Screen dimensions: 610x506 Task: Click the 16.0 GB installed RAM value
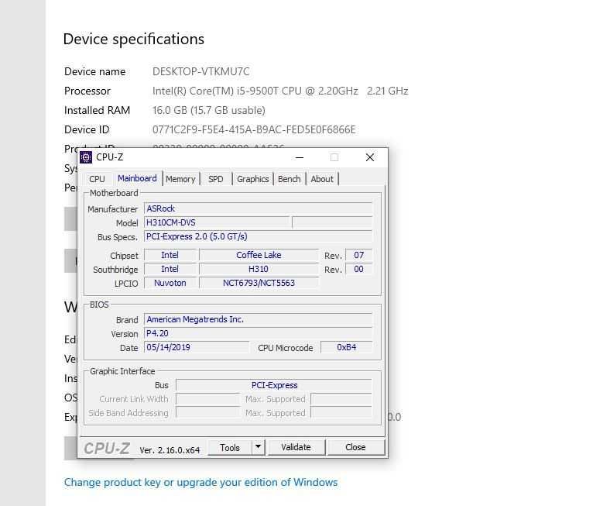(209, 111)
